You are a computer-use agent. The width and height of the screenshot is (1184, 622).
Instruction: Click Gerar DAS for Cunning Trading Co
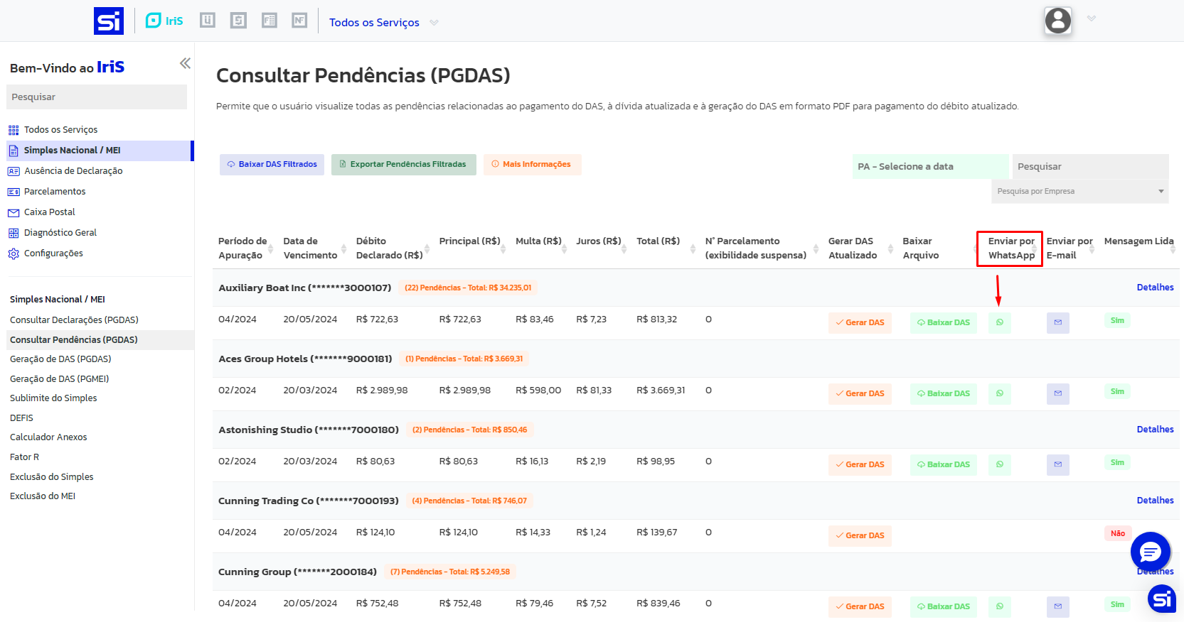859,535
